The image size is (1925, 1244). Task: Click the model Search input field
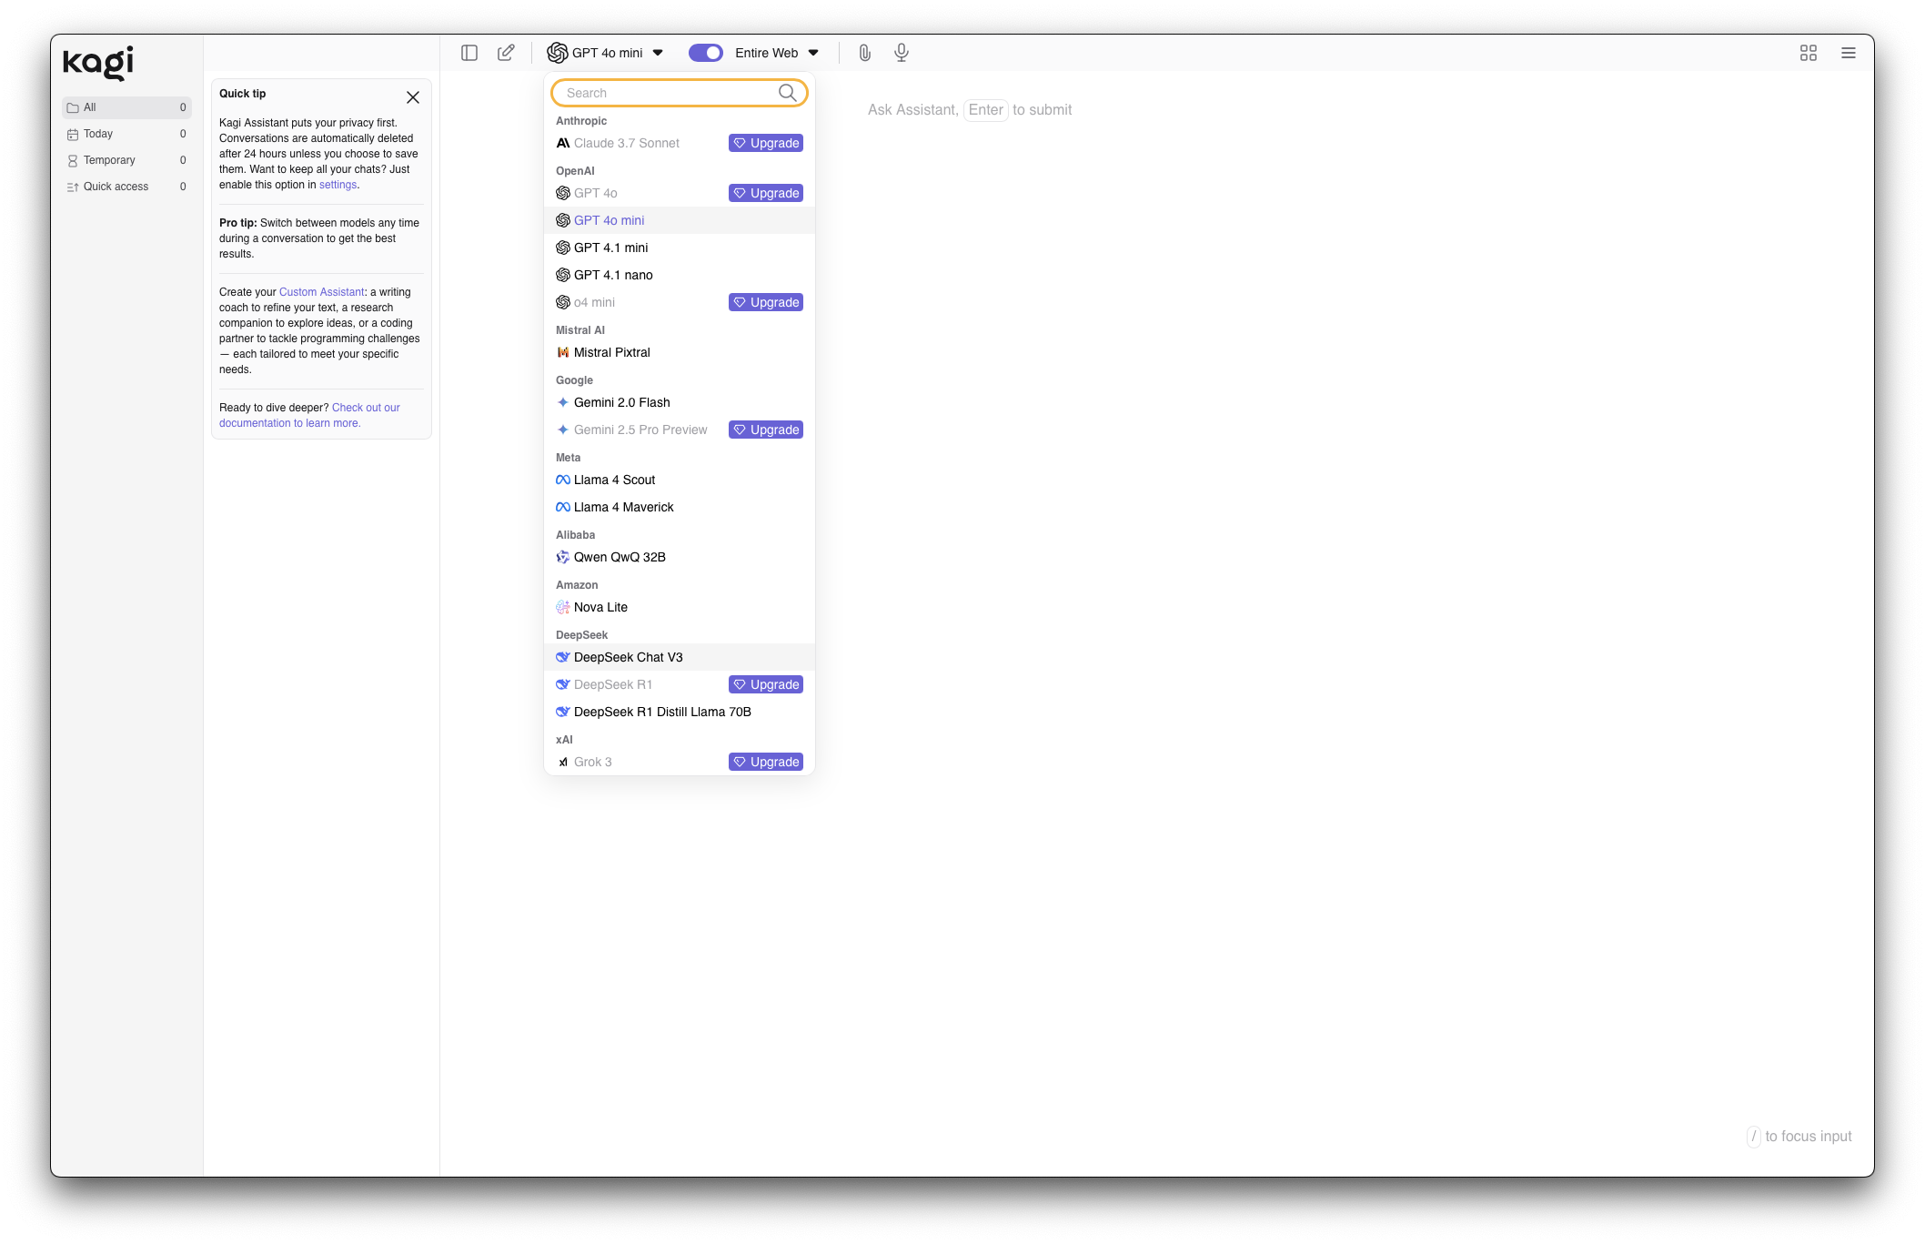point(669,93)
